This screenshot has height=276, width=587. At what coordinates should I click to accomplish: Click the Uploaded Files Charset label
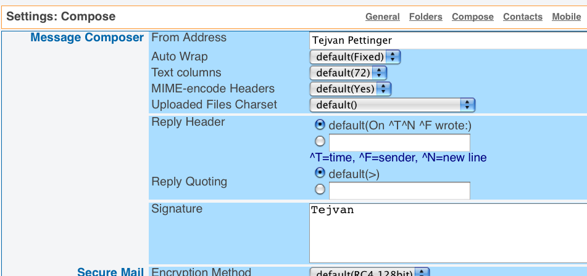pyautogui.click(x=214, y=104)
